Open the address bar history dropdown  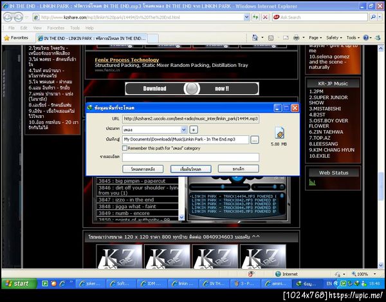pyautogui.click(x=246, y=17)
